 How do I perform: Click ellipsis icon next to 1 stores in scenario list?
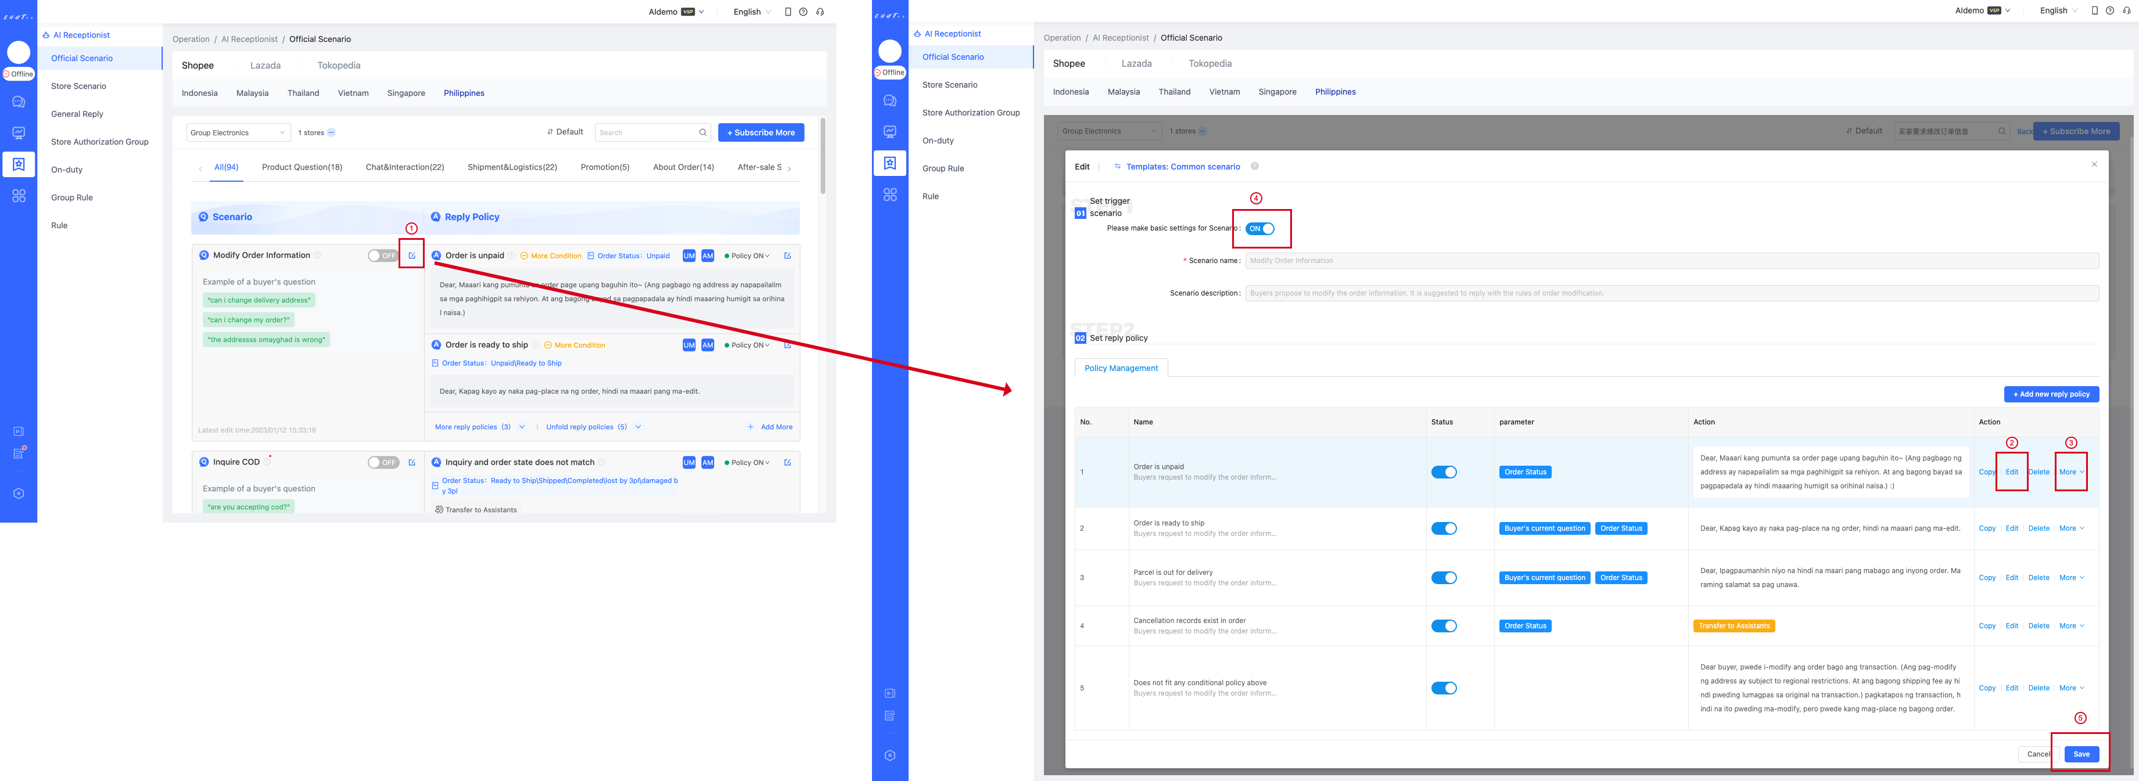point(331,133)
